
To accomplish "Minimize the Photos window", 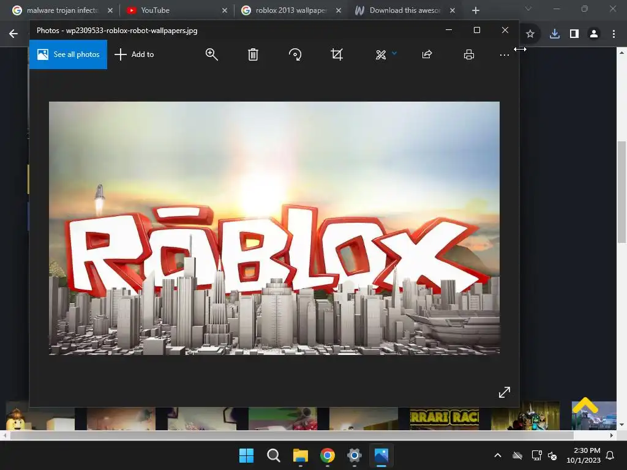I will (x=449, y=31).
